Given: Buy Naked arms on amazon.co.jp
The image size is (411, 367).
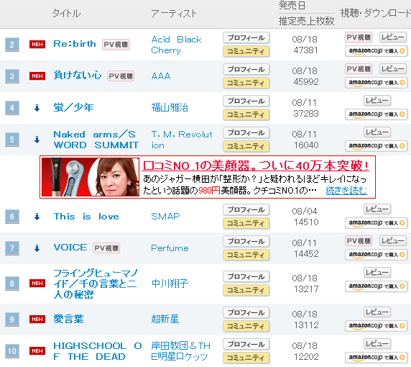Looking at the screenshot, I should click(x=376, y=145).
